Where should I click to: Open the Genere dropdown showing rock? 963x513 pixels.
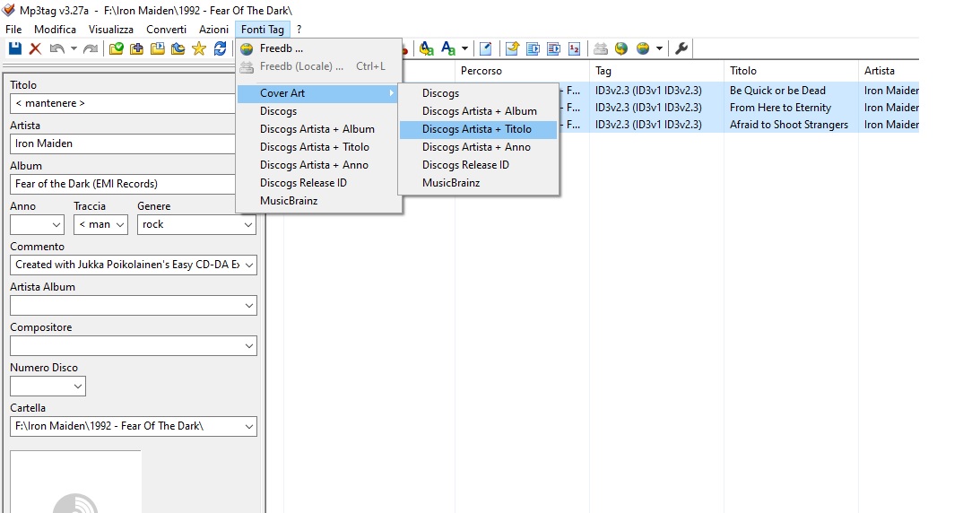(248, 225)
